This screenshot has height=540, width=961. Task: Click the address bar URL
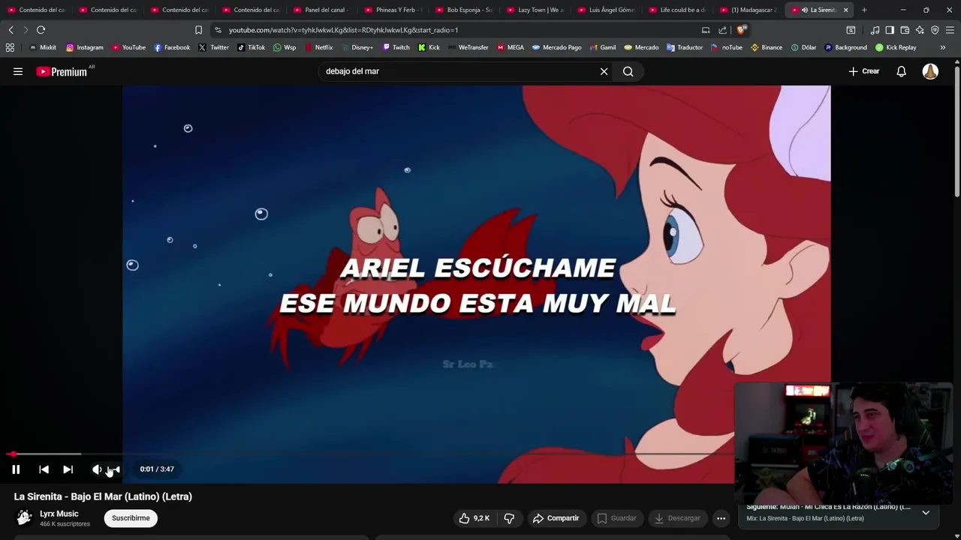pyautogui.click(x=343, y=30)
